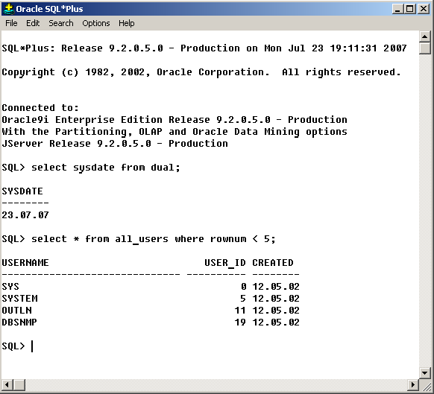This screenshot has width=434, height=394.
Task: Minimize the SQL*Plus window
Action: 397,9
